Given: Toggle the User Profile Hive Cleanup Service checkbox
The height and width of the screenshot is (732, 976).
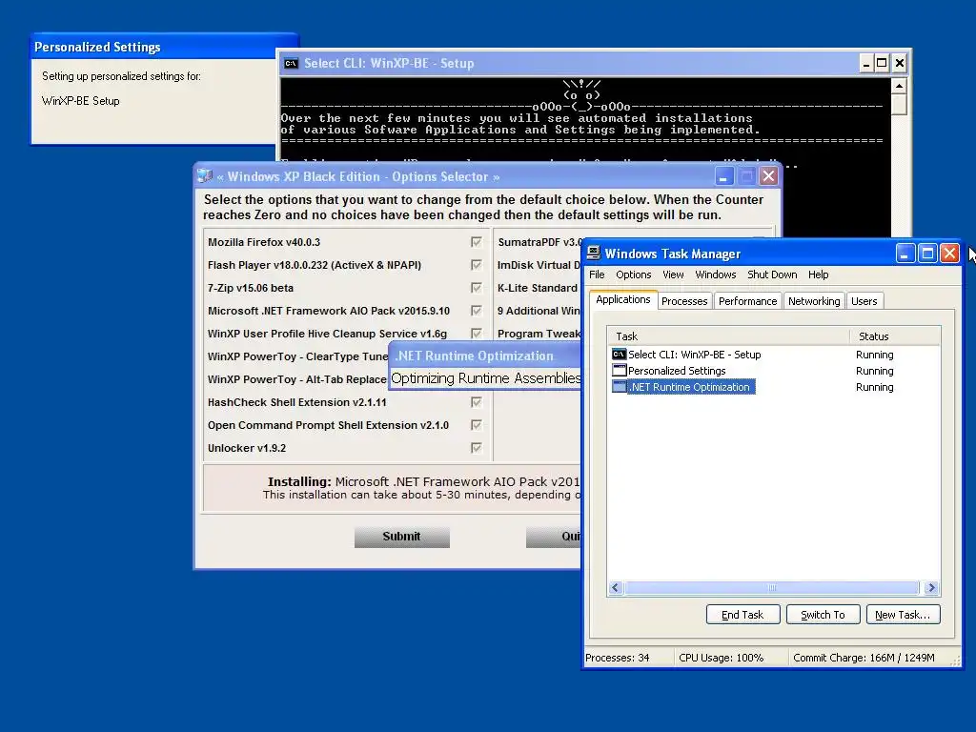Looking at the screenshot, I should (477, 334).
